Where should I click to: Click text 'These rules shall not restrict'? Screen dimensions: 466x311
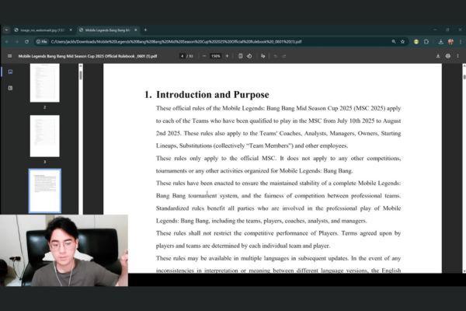[194, 233]
